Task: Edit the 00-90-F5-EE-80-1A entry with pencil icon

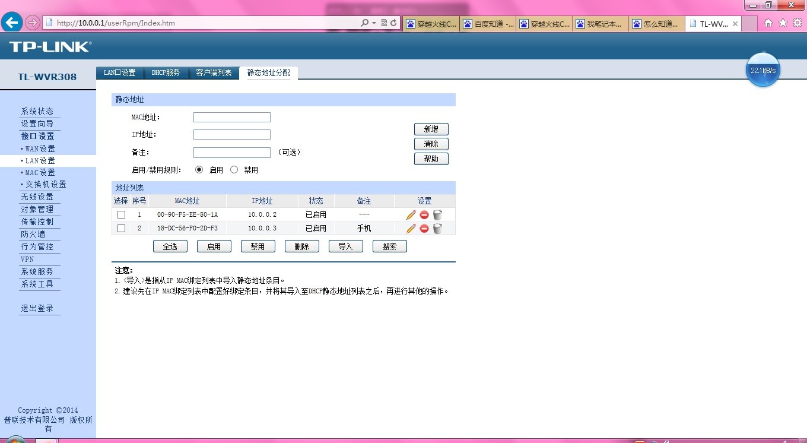Action: click(x=411, y=214)
